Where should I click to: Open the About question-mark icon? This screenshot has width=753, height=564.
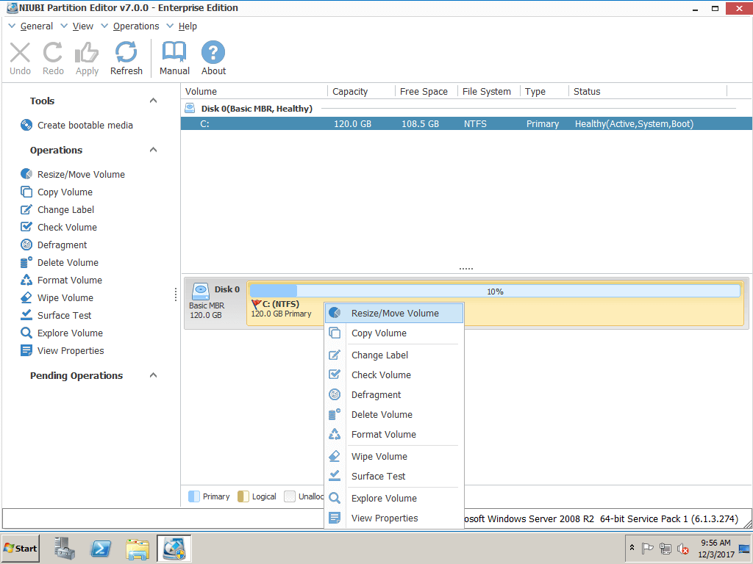[x=213, y=52]
